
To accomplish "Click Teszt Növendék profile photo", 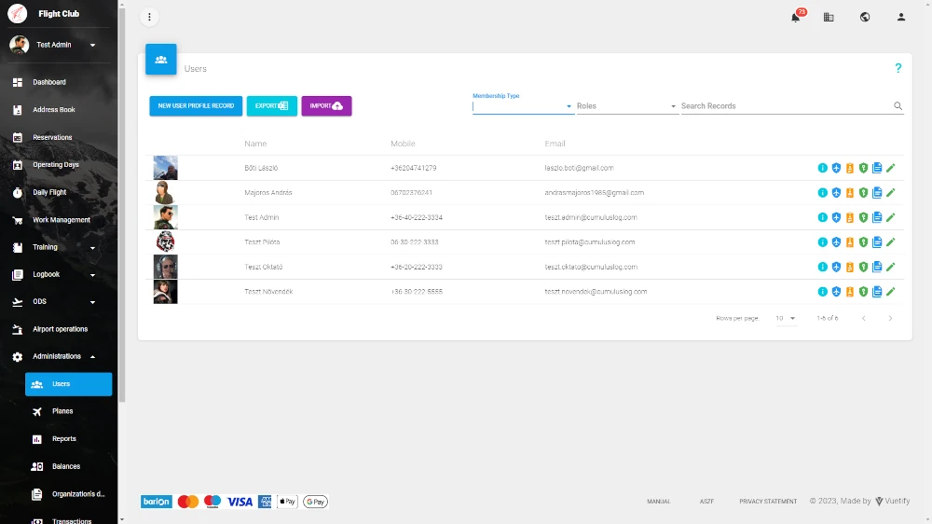I will (x=165, y=292).
